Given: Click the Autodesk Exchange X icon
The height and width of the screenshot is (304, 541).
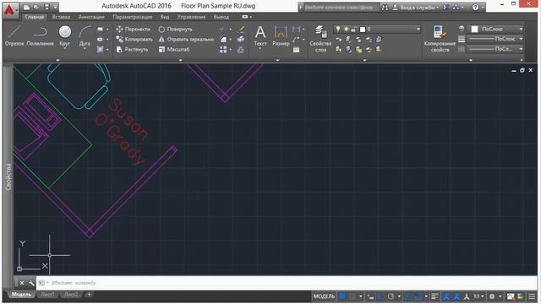Looking at the screenshot, I should click(445, 8).
